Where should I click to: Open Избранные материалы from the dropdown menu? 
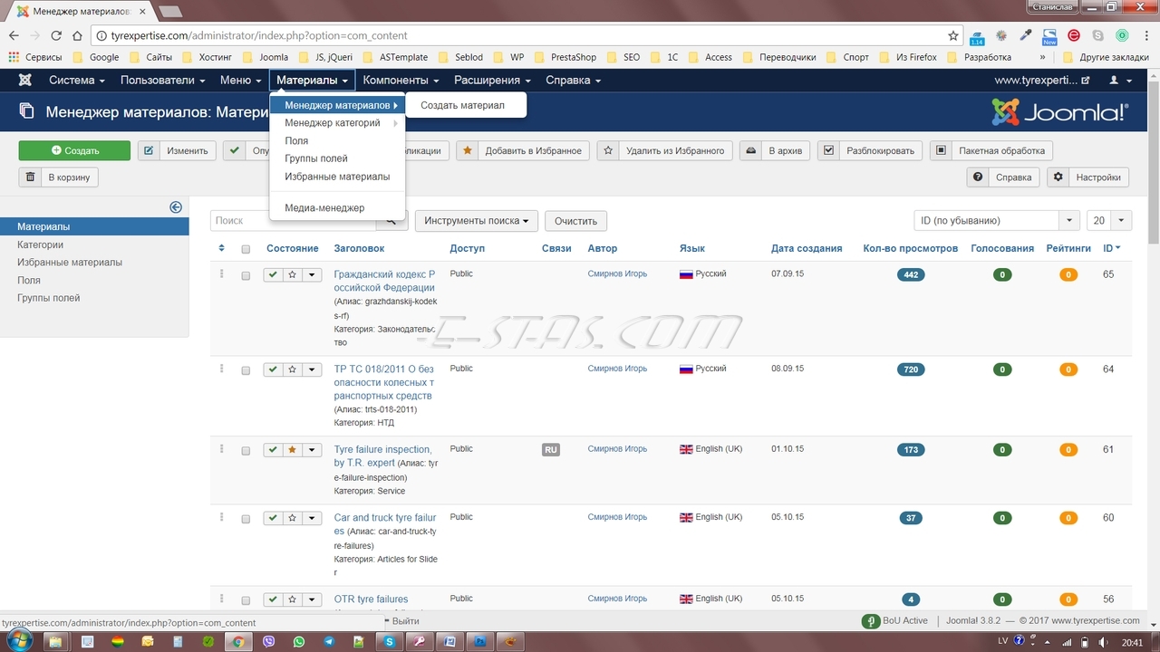(337, 177)
